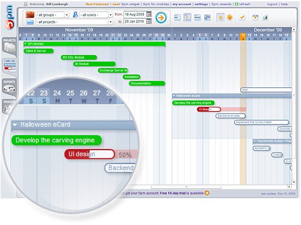Click the orange arrow go button
The height and width of the screenshot is (225, 301).
click(x=161, y=18)
